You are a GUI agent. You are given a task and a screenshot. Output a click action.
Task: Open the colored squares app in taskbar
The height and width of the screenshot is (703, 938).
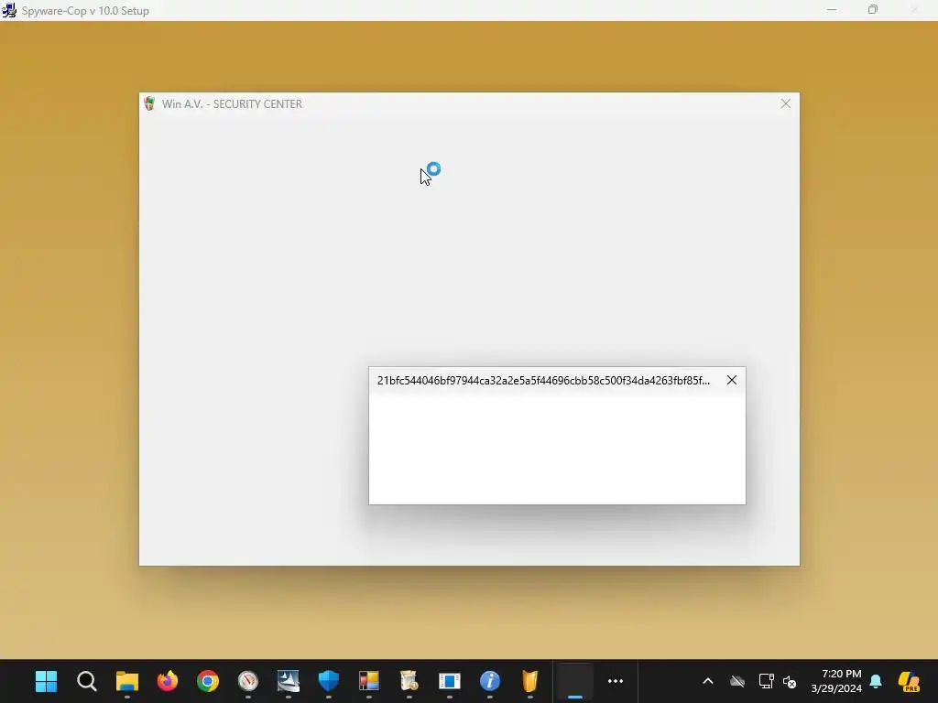[x=369, y=681]
